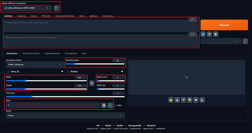Click the floppy disk save image icon
The width and height of the screenshot is (252, 133).
click(177, 100)
